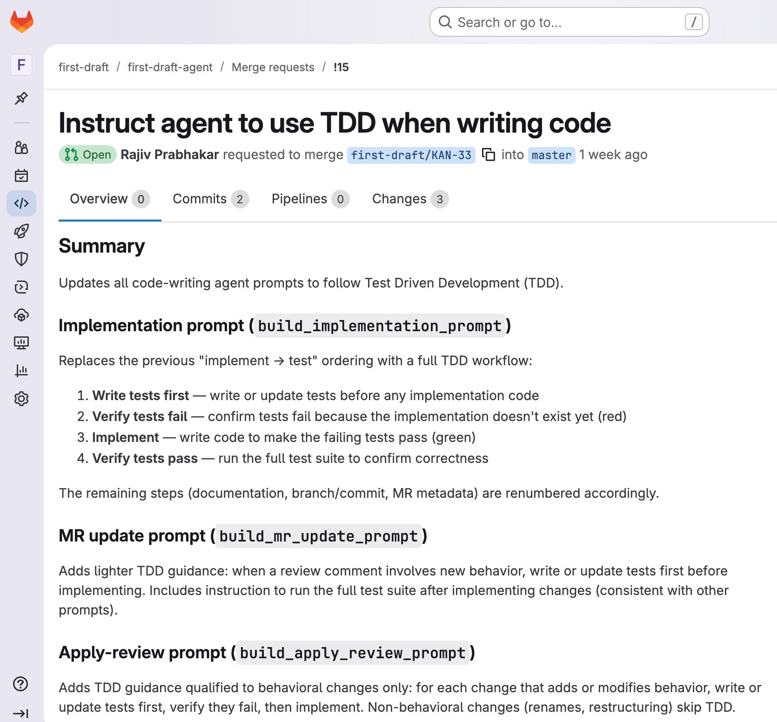Click the slash shortcut key badge
This screenshot has width=777, height=722.
[x=694, y=22]
